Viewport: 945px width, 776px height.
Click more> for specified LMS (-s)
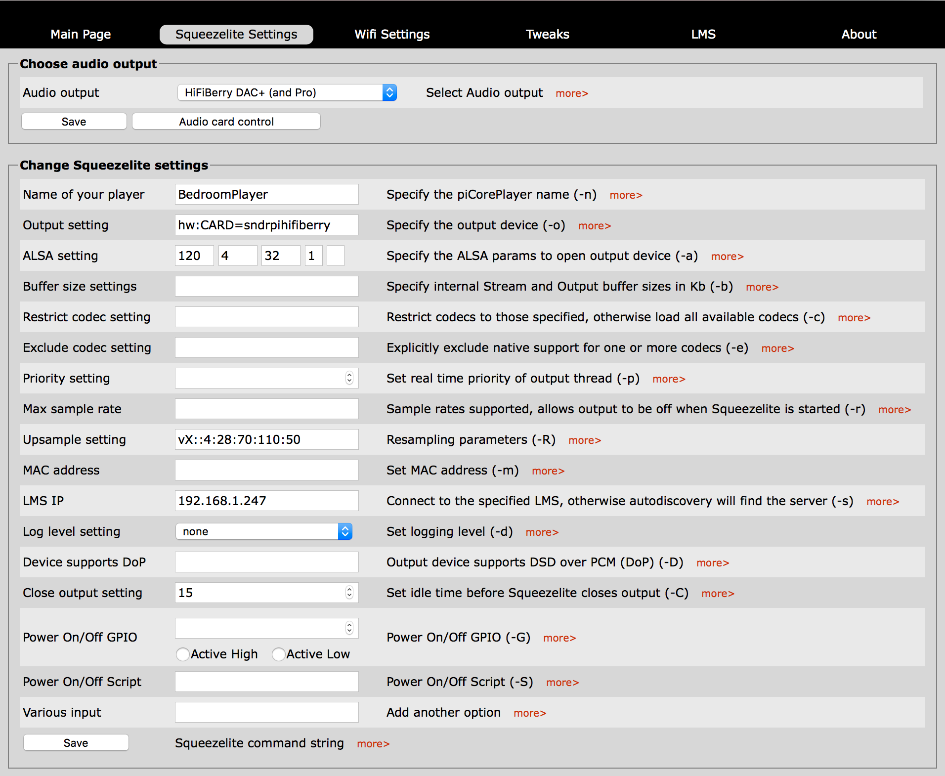pos(883,502)
